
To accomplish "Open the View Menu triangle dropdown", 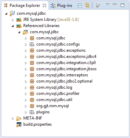I will [x=108, y=4].
